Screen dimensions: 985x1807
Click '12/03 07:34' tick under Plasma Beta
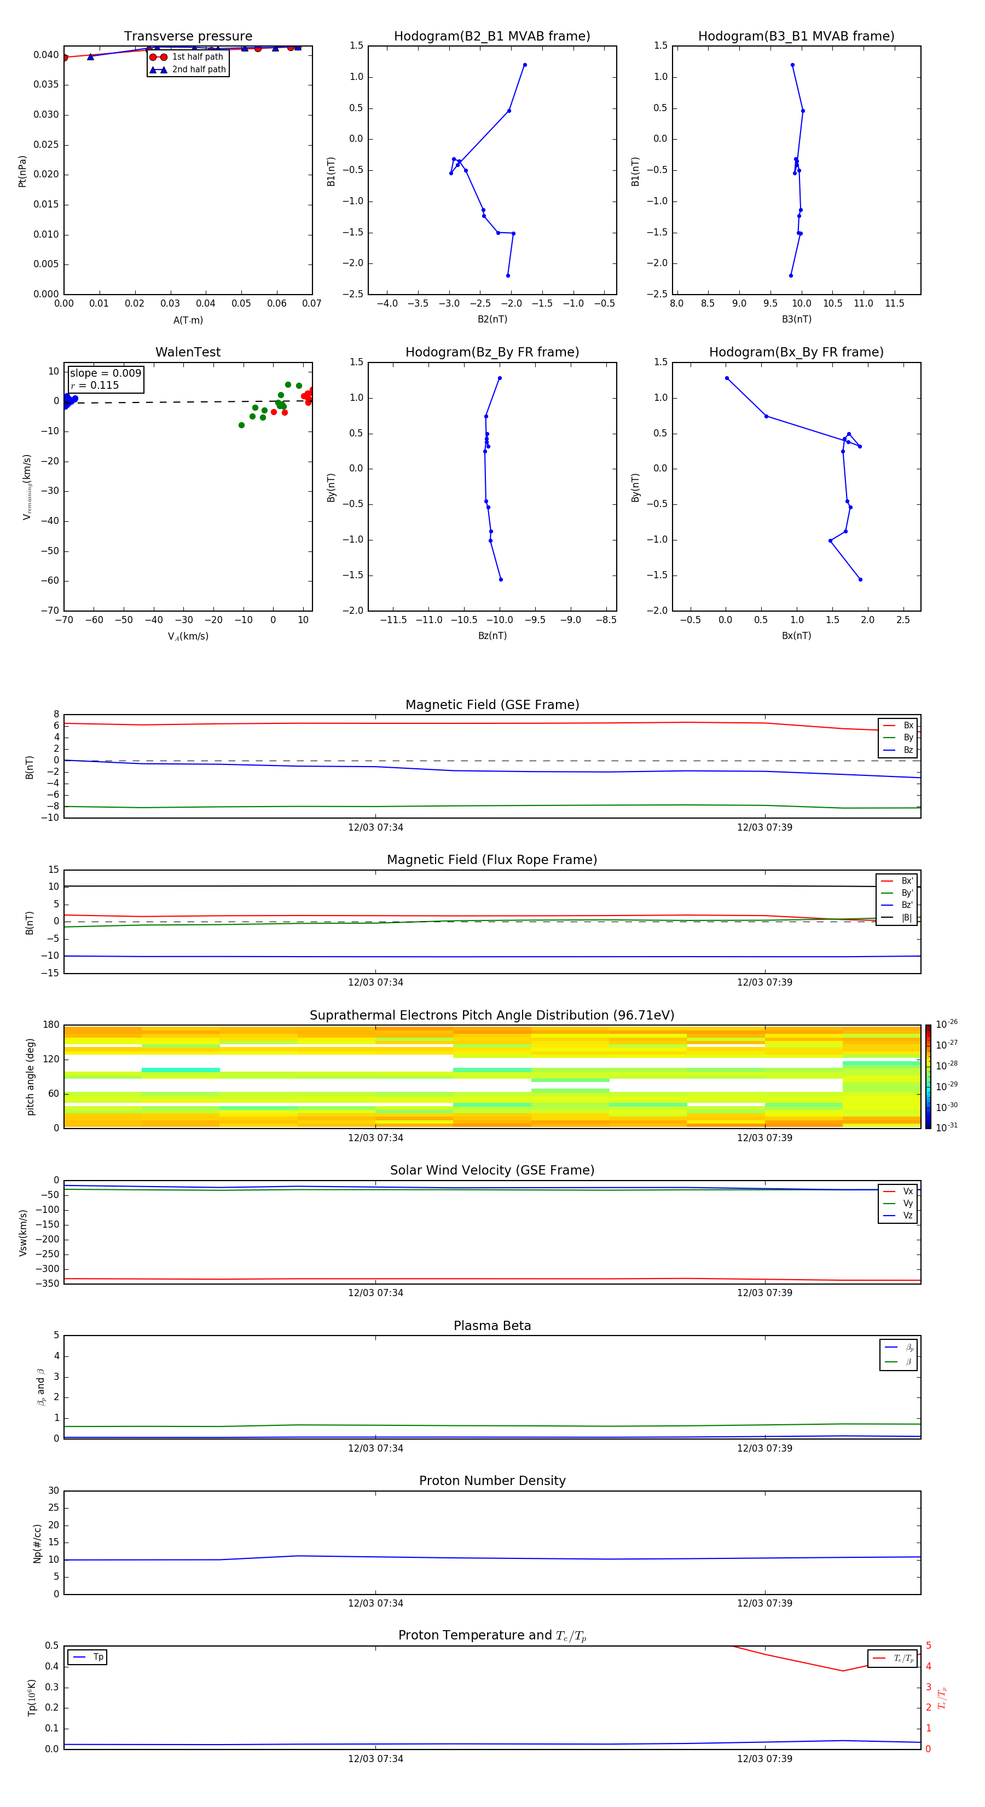coord(376,1448)
